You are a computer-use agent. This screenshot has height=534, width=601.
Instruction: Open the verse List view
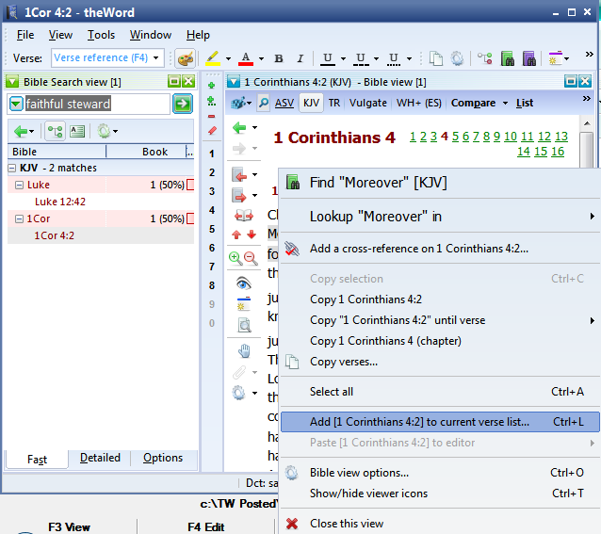525,103
